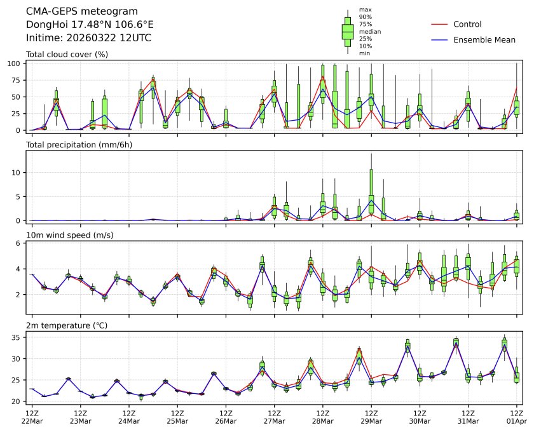Select the 2m temperature panel title
This screenshot has width=534, height=432.
coord(67,325)
